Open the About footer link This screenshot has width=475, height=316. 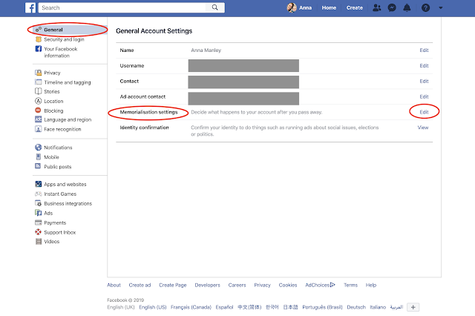pyautogui.click(x=114, y=285)
